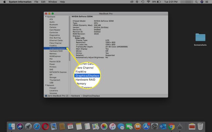Screen dimensions: 212x132
Task: Open Screenshots folder on desktop
Action: 200,40
